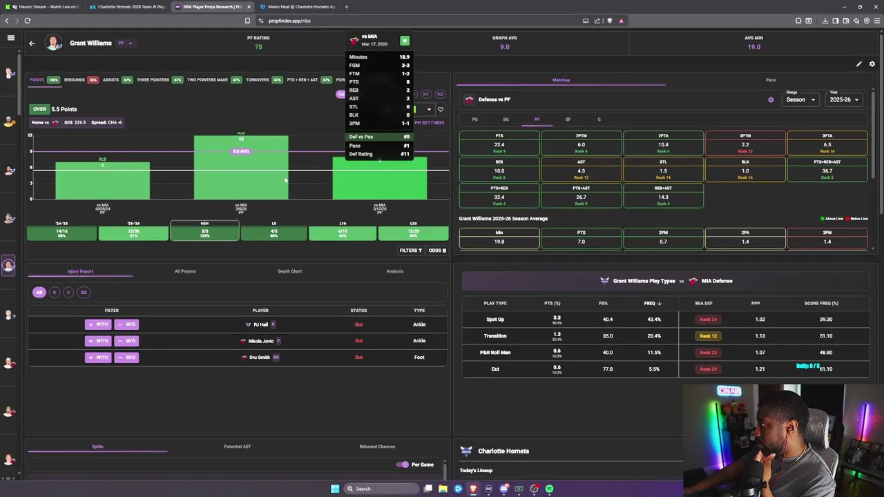
Task: Open the PF position dropdown beside Grant Williams
Action: [x=125, y=43]
